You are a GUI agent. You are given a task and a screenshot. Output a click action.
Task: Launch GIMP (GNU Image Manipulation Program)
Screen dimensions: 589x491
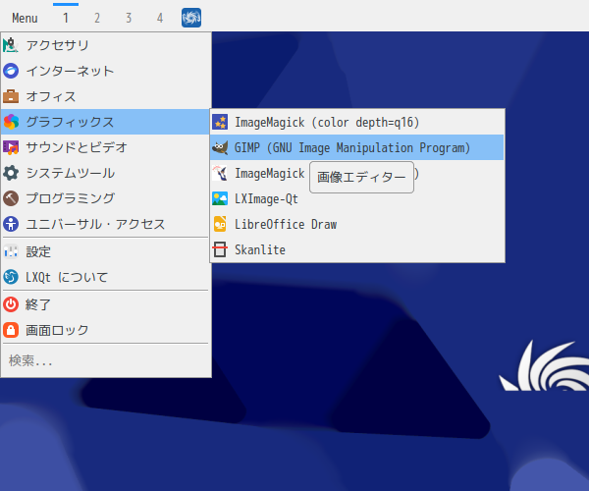coord(357,147)
